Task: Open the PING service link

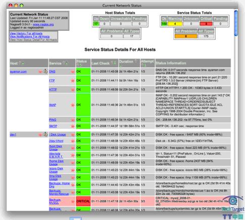Action: point(53,120)
